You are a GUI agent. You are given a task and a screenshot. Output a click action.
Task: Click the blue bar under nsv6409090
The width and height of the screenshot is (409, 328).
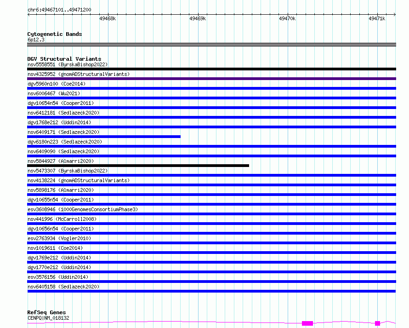(x=211, y=156)
